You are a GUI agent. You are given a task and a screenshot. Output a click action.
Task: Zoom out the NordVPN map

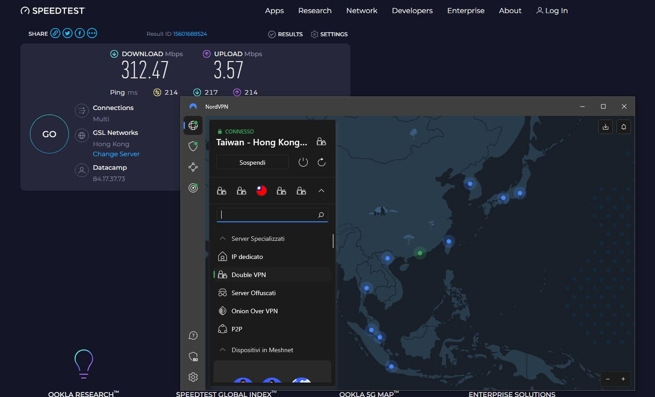click(x=608, y=379)
